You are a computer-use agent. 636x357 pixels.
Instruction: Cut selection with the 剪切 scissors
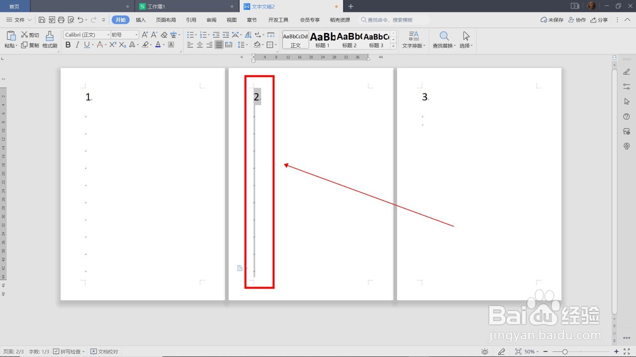30,35
